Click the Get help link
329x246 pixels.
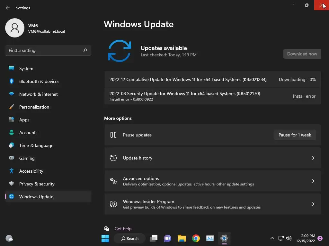pos(123,229)
